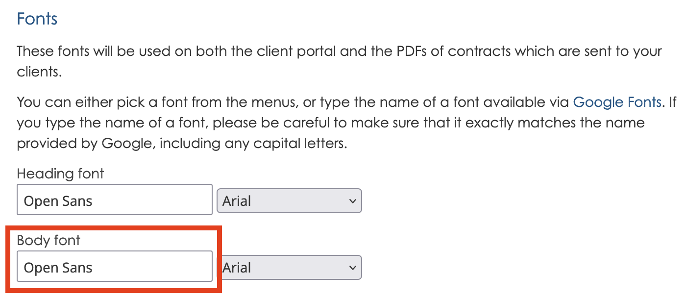Click the Open Sans text under Body font

click(59, 267)
